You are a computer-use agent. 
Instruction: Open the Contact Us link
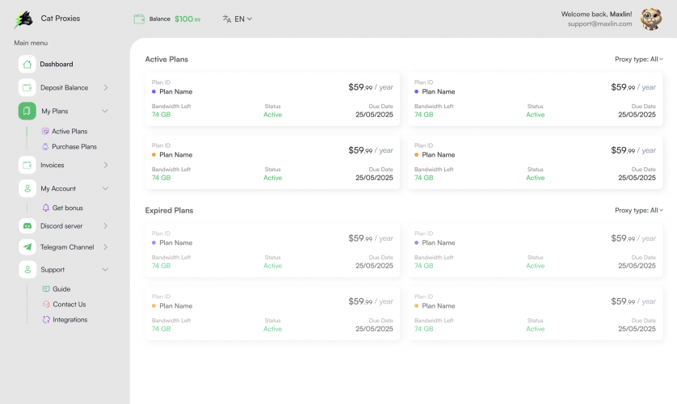tap(69, 305)
